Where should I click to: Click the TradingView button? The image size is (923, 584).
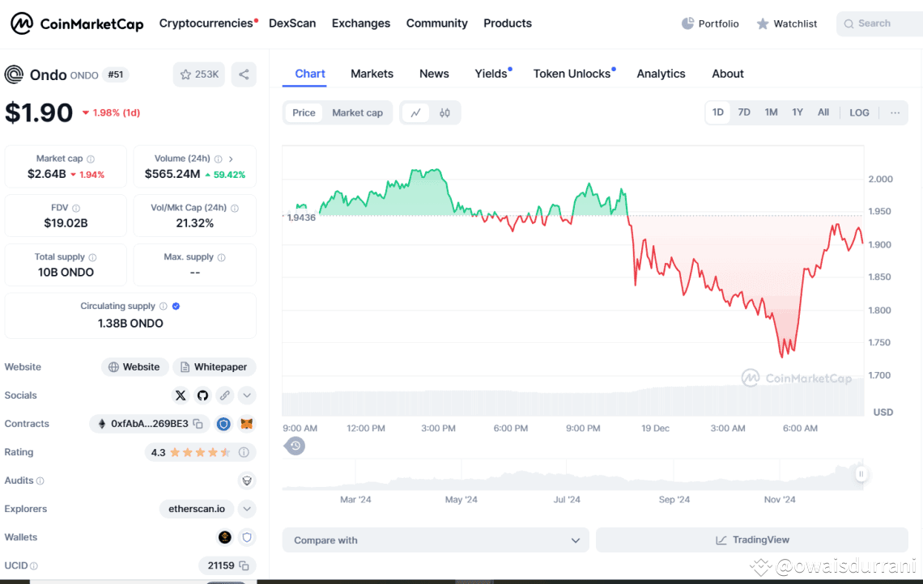[751, 540]
